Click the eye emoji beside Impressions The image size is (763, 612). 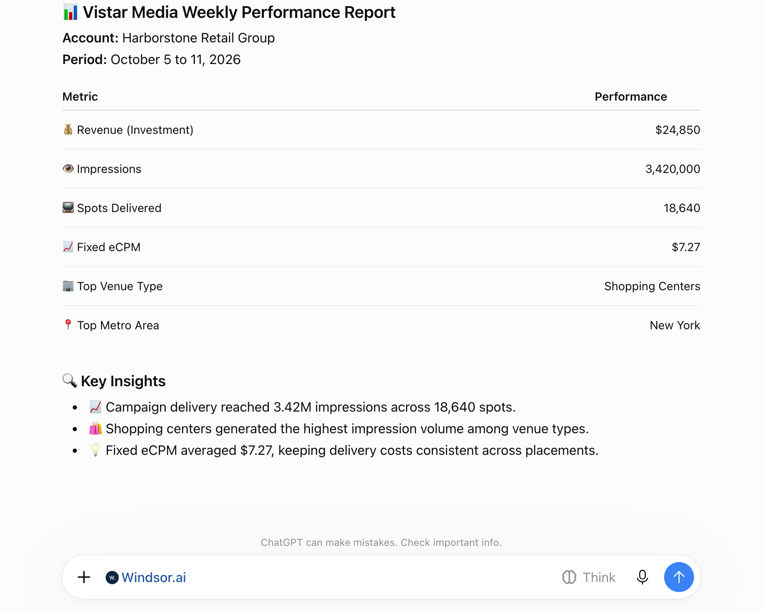click(x=68, y=168)
